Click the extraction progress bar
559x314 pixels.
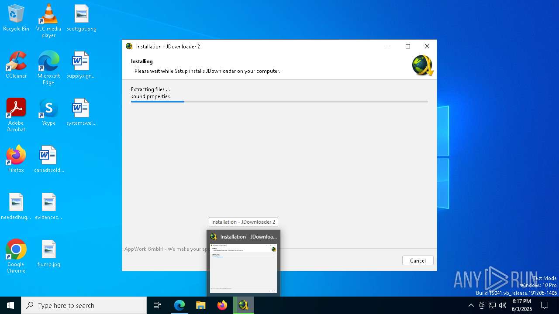click(279, 102)
